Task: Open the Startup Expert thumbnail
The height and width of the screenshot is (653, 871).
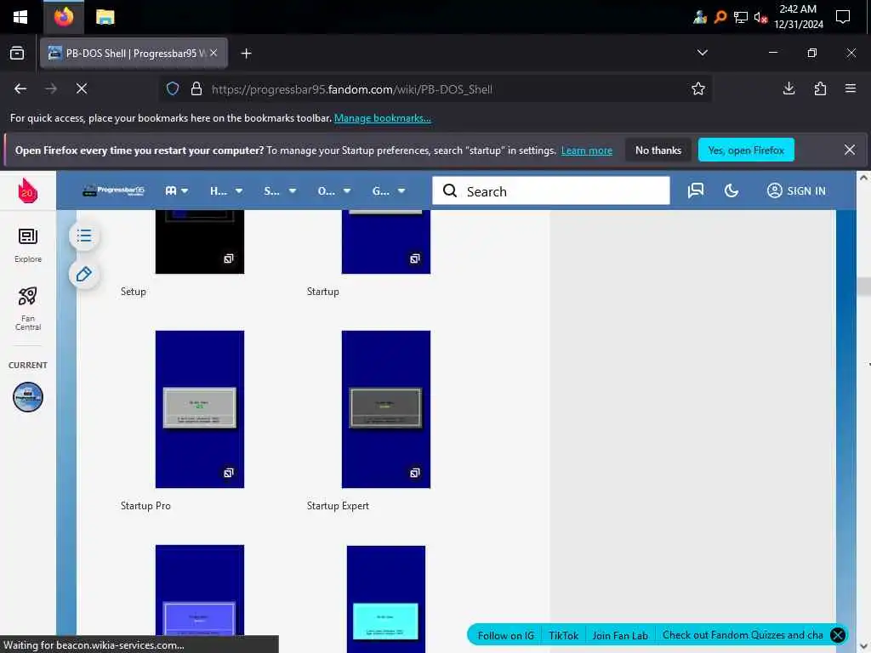Action: coord(386,409)
